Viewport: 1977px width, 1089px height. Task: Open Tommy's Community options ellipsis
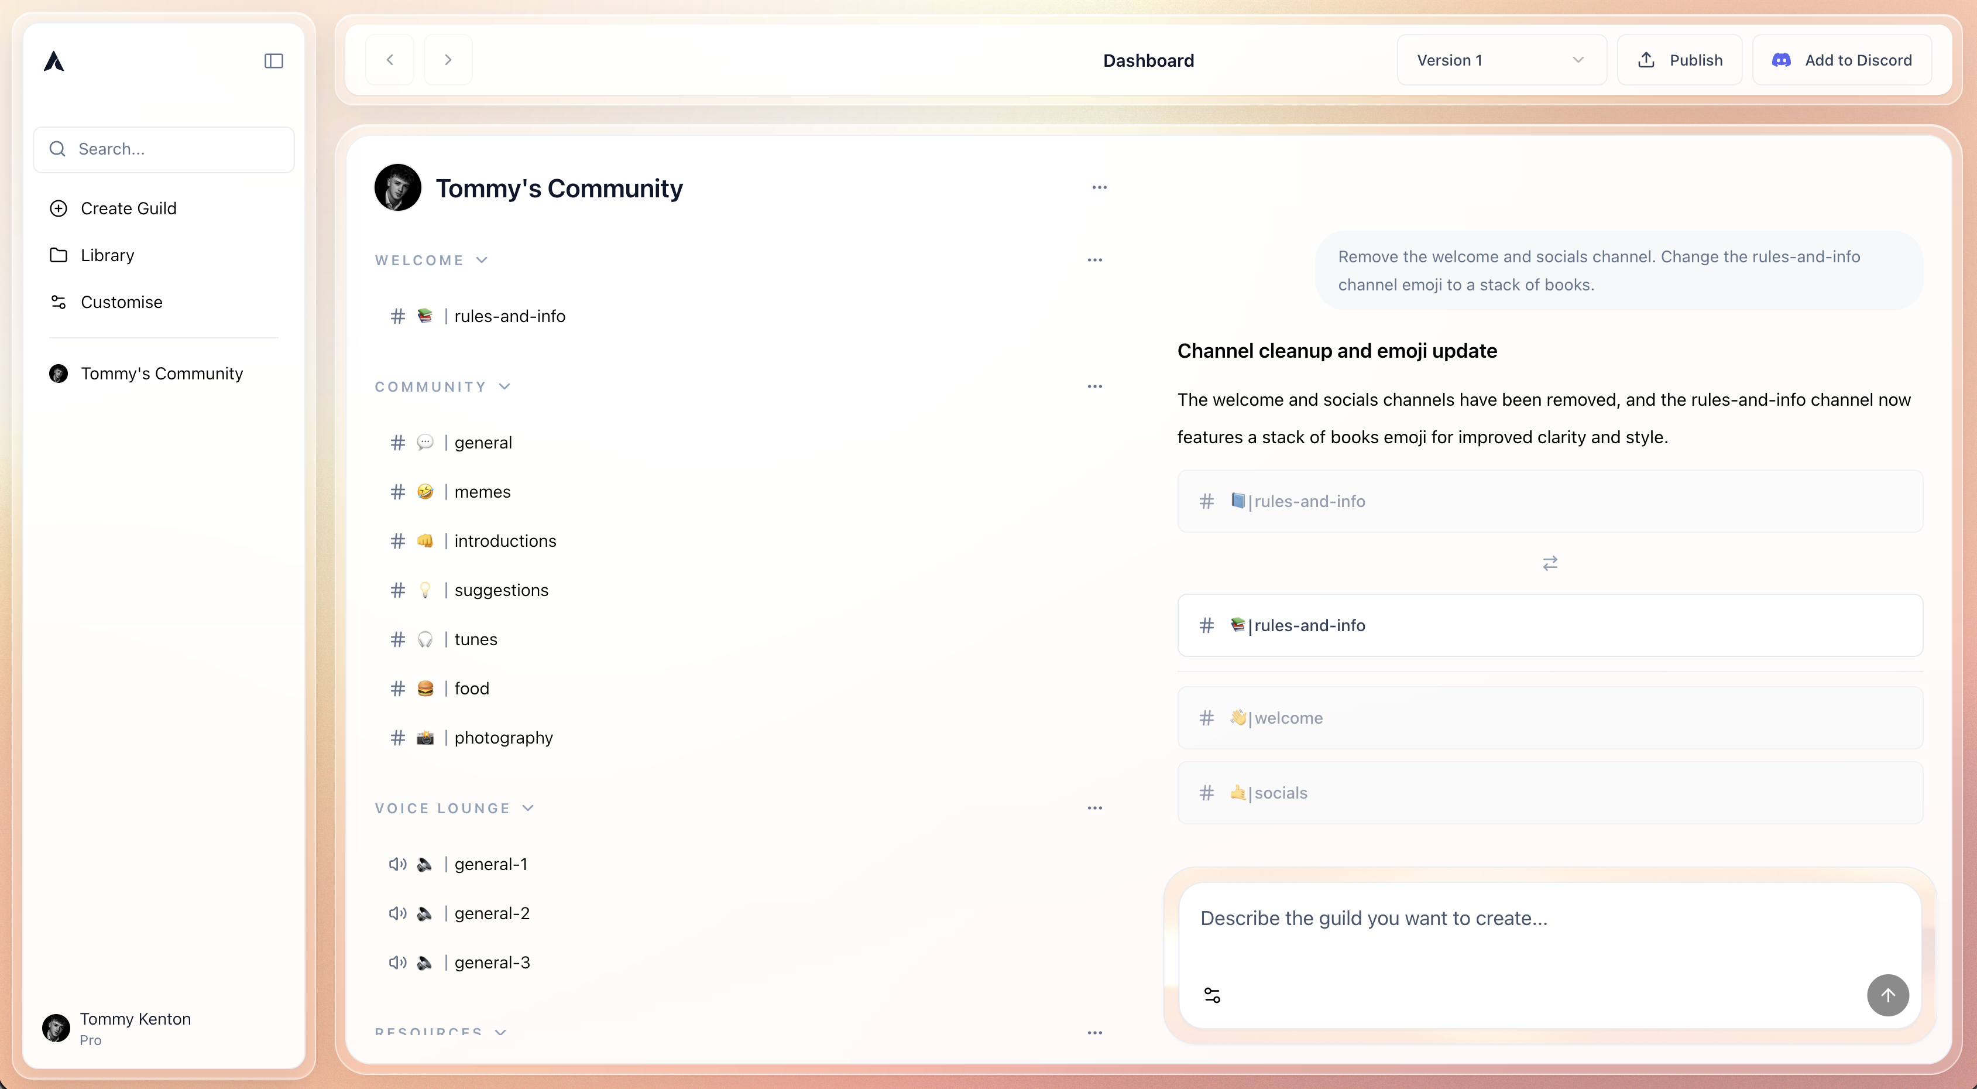click(x=1099, y=187)
